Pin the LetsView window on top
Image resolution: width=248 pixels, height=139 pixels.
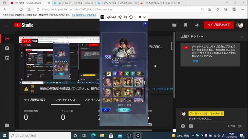(x=120, y=17)
